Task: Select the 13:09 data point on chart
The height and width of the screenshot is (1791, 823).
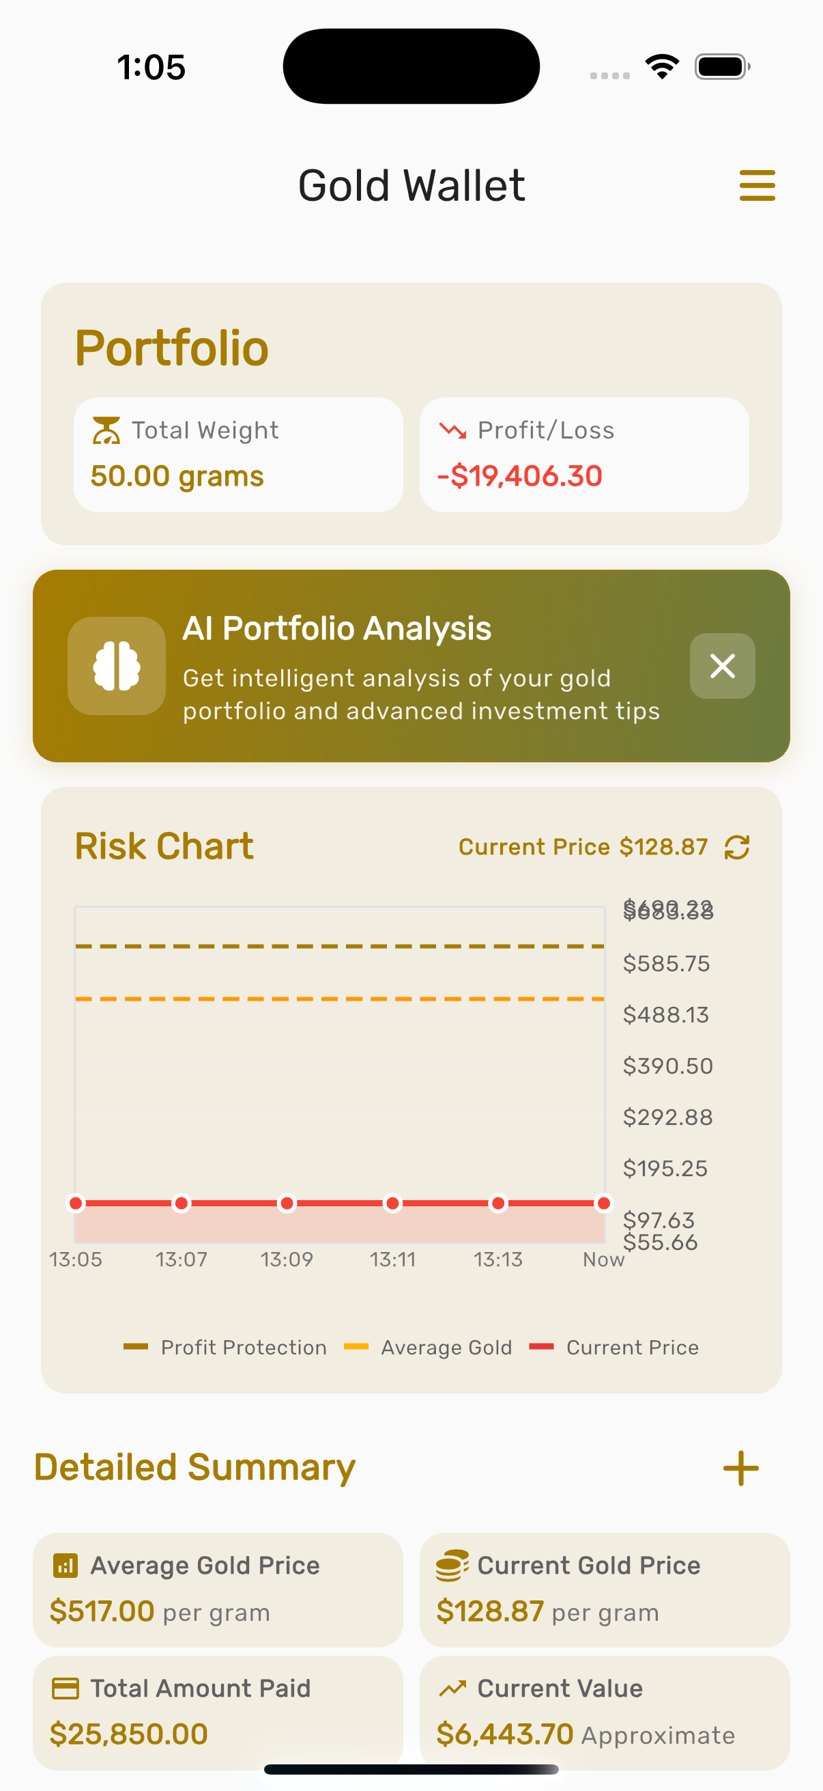Action: point(287,1203)
